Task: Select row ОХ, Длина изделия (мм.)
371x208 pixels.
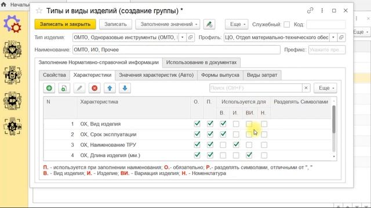Action: (x=187, y=155)
